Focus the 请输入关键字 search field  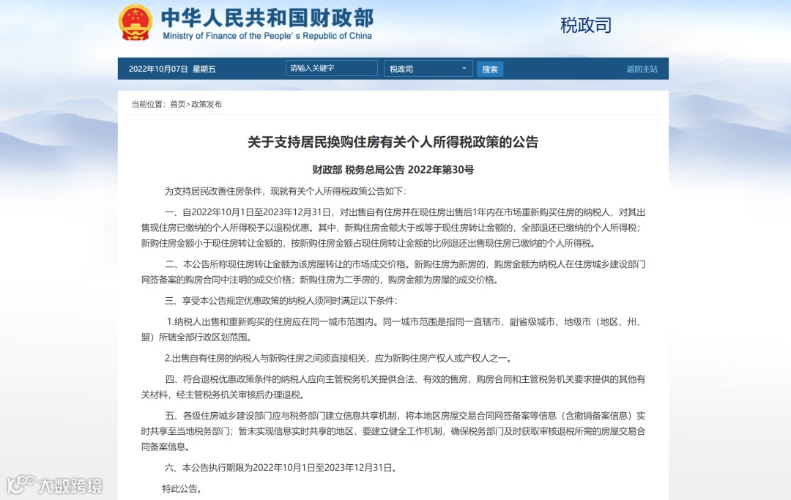[x=332, y=68]
